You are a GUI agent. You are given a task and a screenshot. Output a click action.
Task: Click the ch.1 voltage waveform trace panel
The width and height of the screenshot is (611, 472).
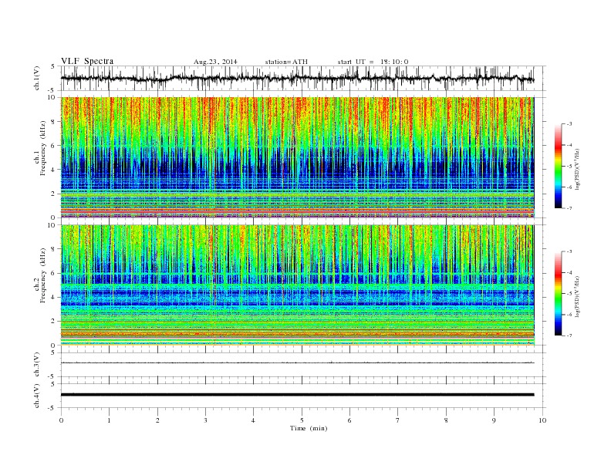click(x=302, y=78)
